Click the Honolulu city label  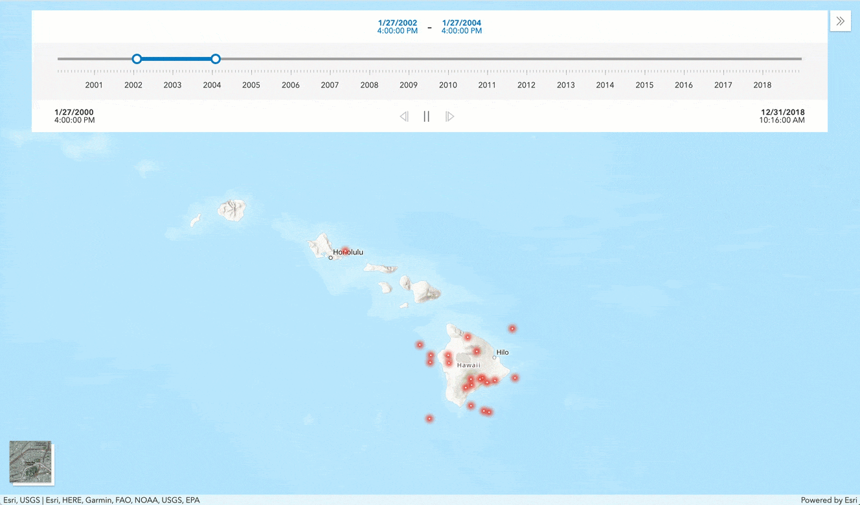(348, 252)
